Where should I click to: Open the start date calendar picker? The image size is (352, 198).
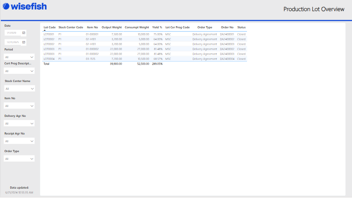pyautogui.click(x=24, y=32)
